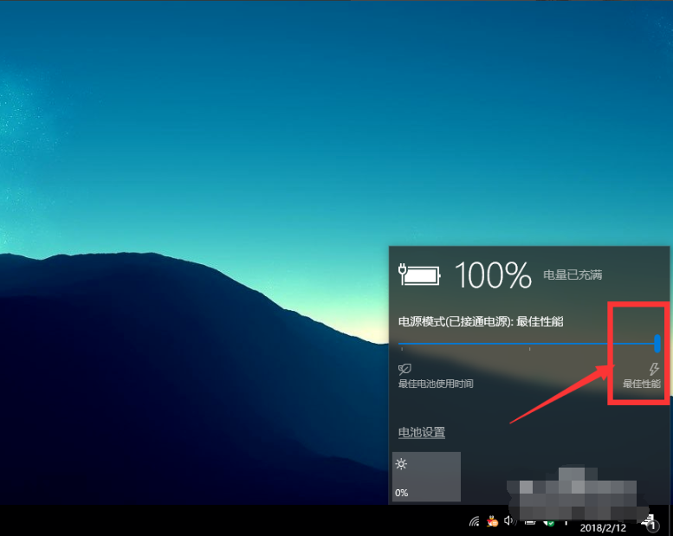This screenshot has width=673, height=536.
Task: Open the 2018/2/12 taskbar date
Action: tap(603, 528)
